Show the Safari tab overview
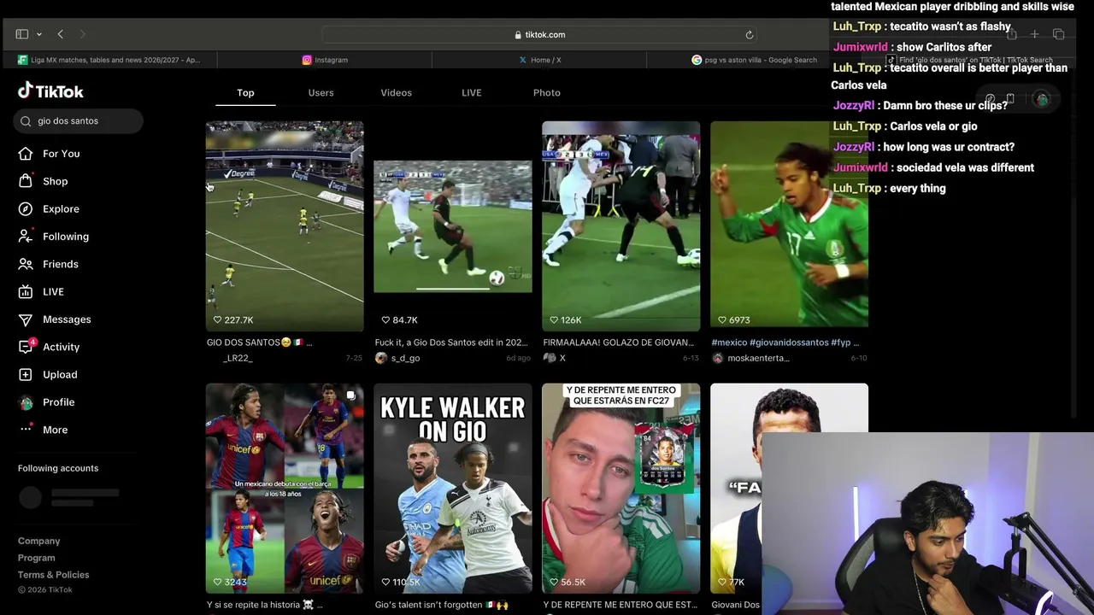 [1058, 34]
